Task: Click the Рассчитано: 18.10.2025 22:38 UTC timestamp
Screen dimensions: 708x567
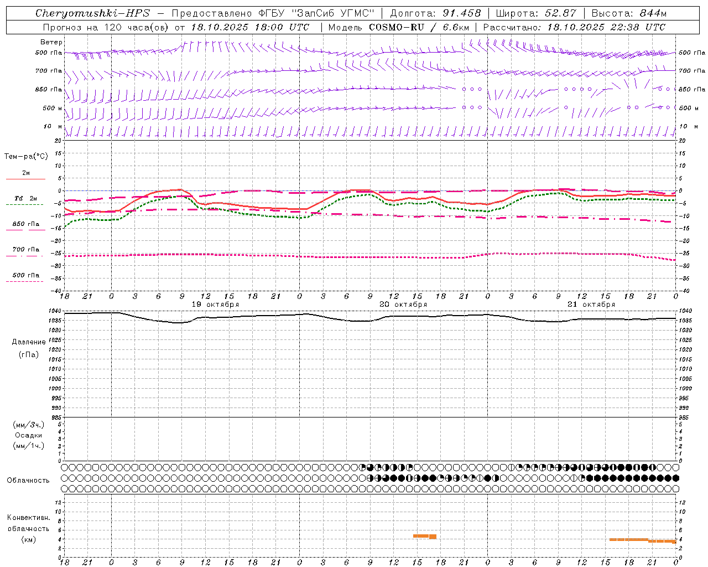Action: pos(574,27)
